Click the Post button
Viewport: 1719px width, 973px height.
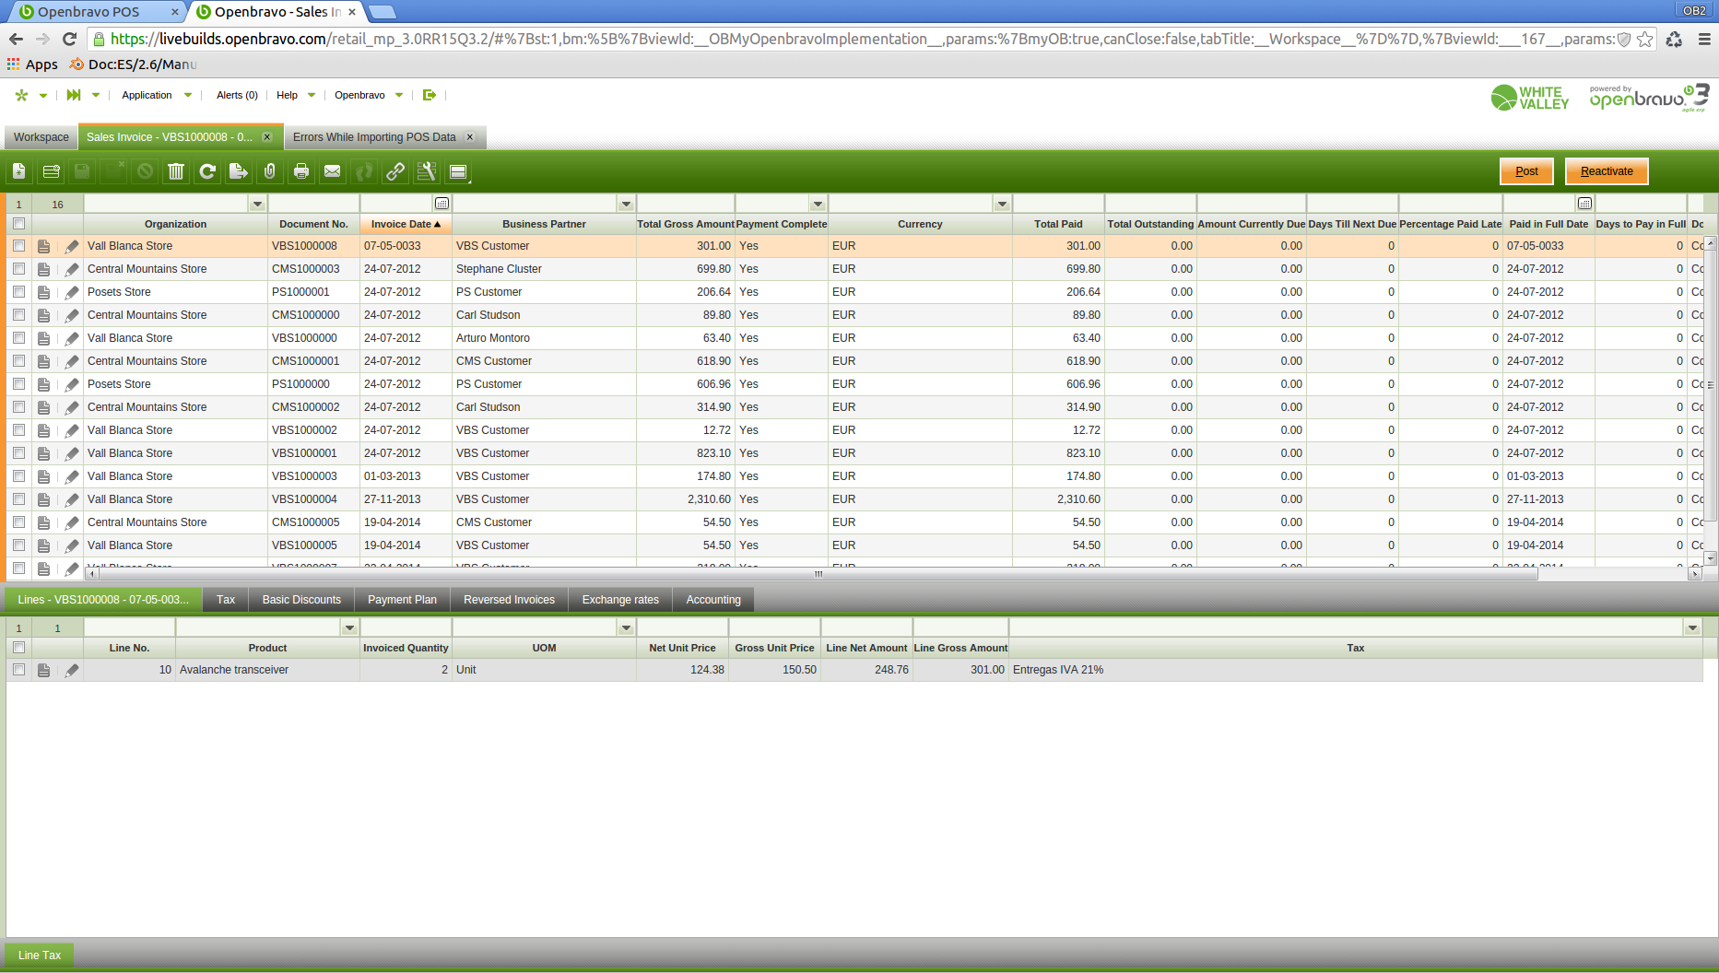coord(1526,171)
